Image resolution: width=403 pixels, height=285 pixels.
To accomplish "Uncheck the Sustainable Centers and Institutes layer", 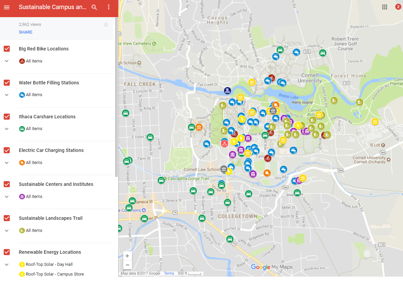I will 7,184.
